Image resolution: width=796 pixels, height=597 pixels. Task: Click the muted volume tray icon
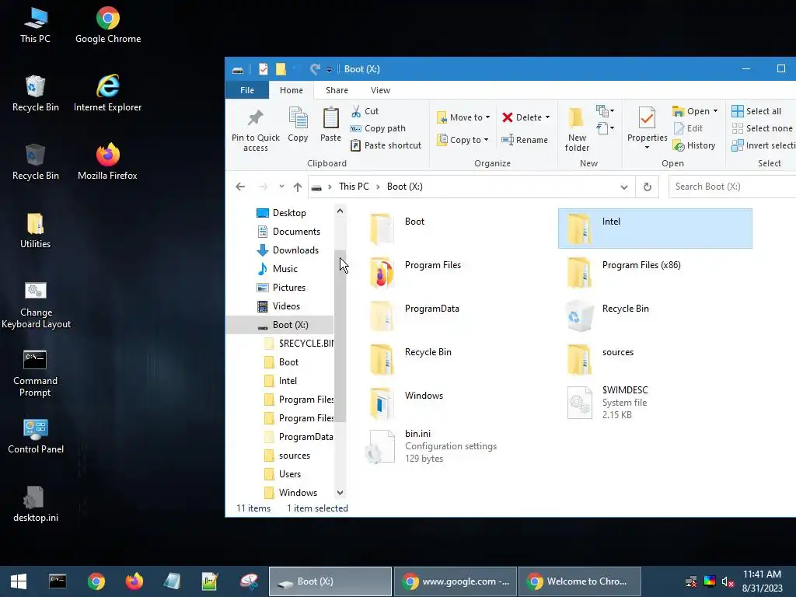pos(728,581)
